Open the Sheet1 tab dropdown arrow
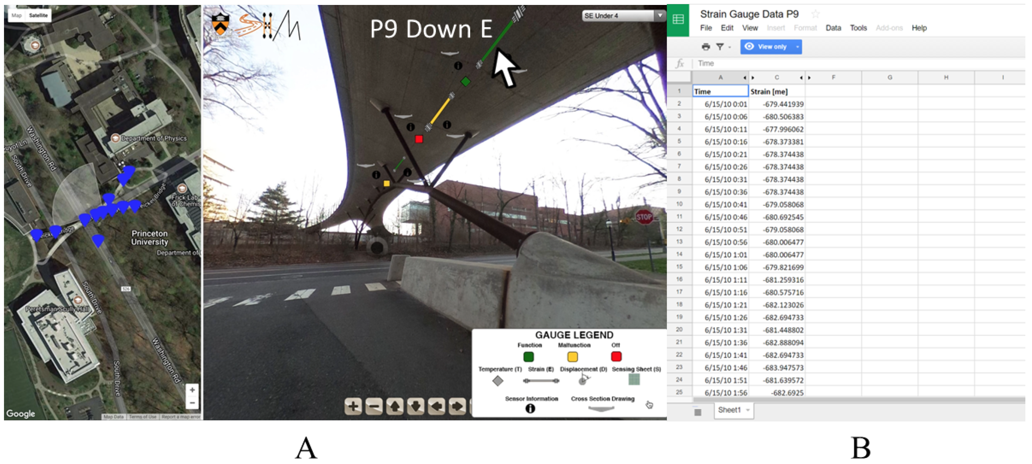This screenshot has width=1032, height=464. 747,410
